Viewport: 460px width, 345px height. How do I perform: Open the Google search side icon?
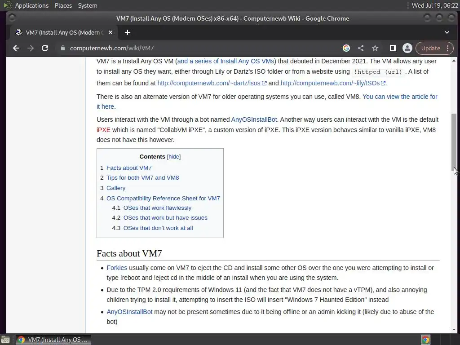346,48
